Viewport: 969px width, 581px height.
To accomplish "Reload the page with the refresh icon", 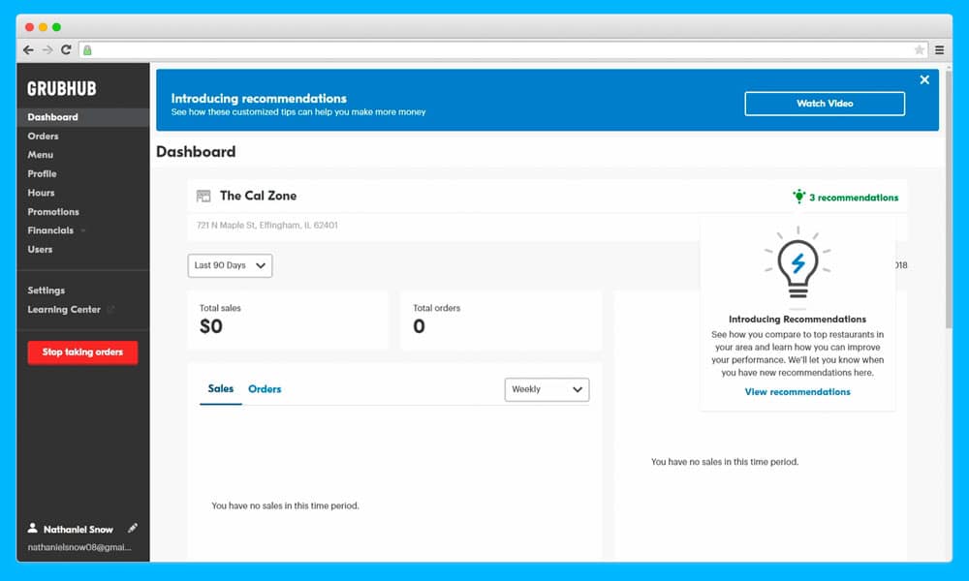I will point(66,50).
